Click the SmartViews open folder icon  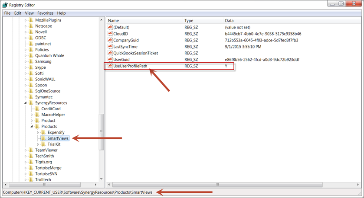[44, 138]
